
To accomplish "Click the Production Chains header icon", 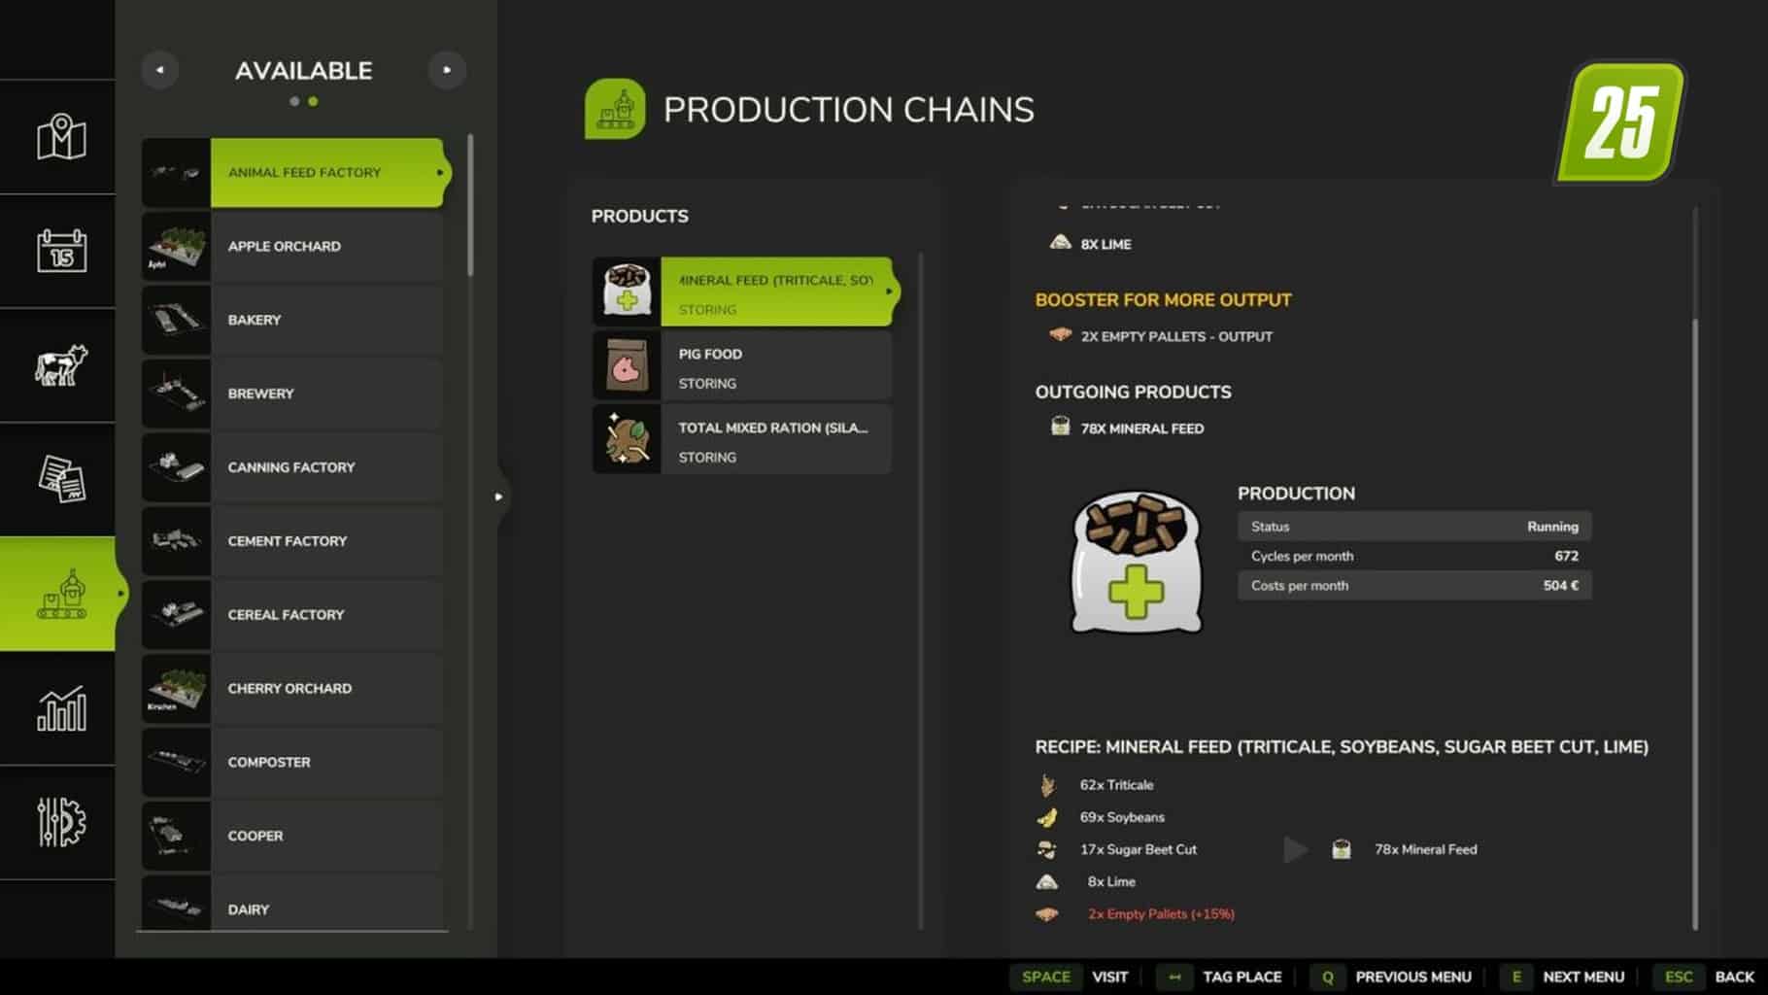I will [615, 109].
